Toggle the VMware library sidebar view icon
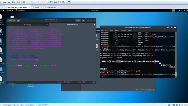 [x=51, y=2]
